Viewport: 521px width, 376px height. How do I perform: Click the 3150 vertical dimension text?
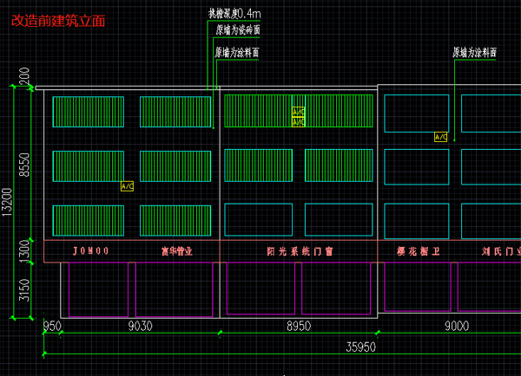point(25,290)
